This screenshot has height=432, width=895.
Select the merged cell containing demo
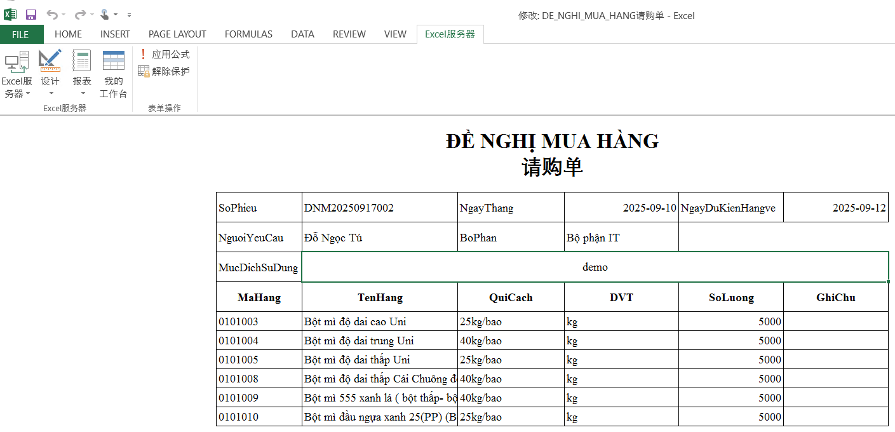click(595, 267)
